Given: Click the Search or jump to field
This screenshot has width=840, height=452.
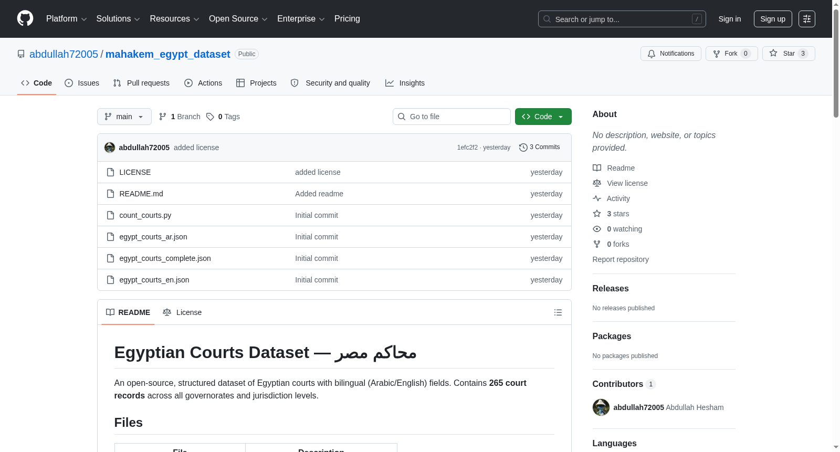Looking at the screenshot, I should pos(622,19).
